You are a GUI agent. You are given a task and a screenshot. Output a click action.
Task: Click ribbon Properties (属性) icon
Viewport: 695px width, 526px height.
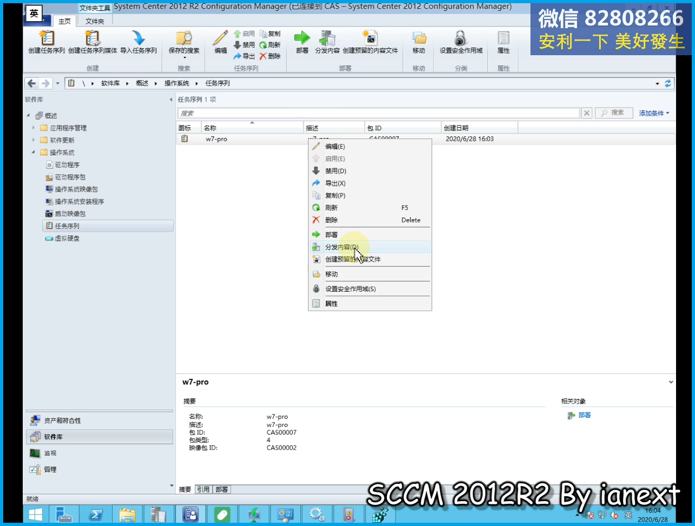click(x=503, y=43)
